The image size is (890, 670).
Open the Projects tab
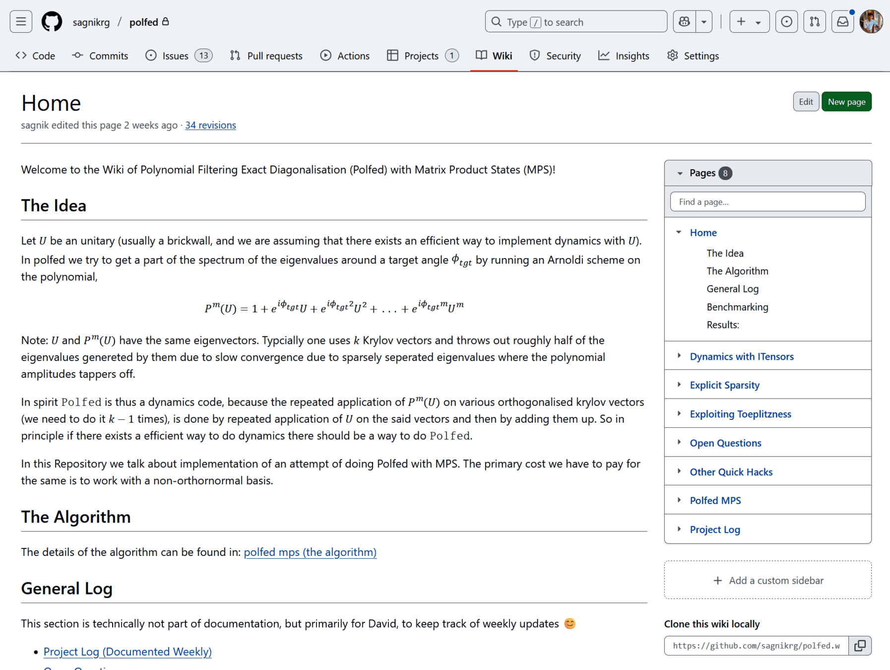pos(423,56)
